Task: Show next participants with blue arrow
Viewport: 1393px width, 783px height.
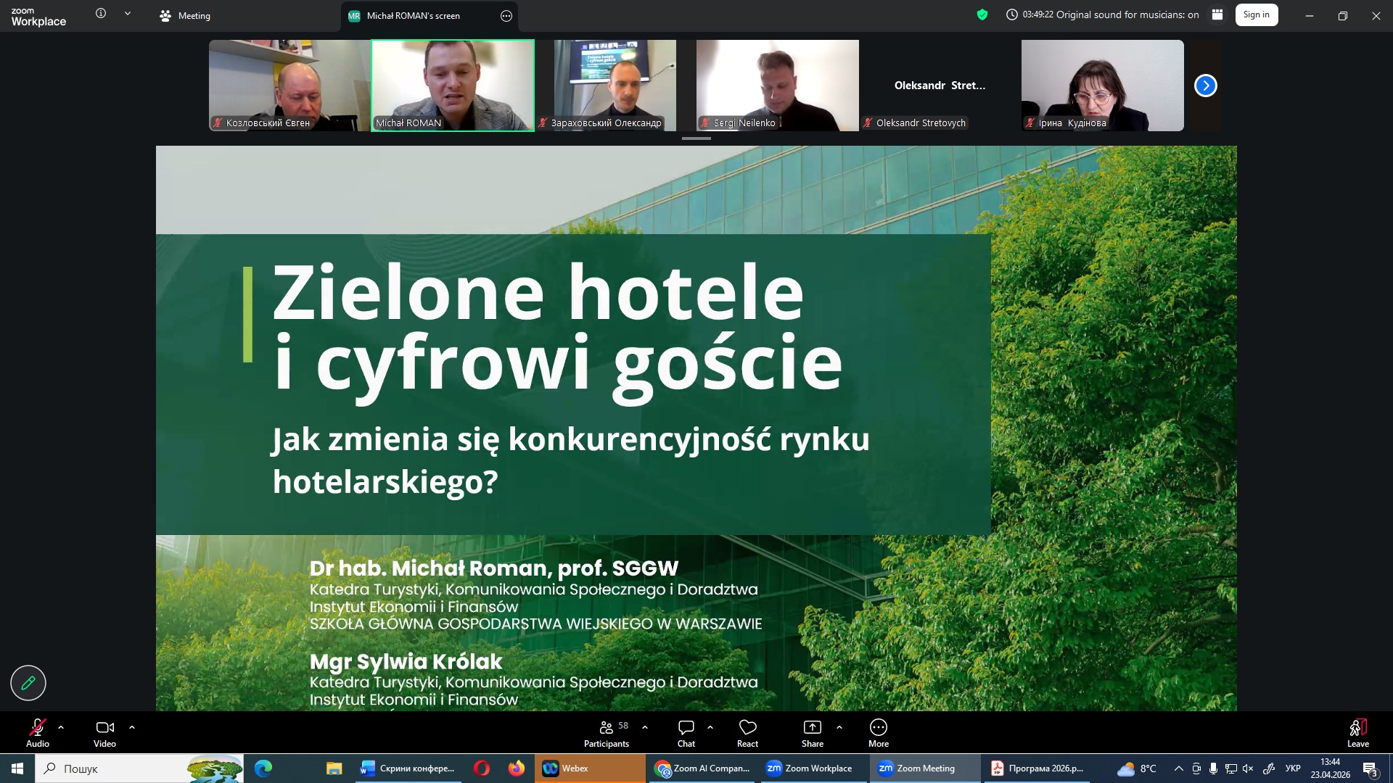Action: (x=1205, y=86)
